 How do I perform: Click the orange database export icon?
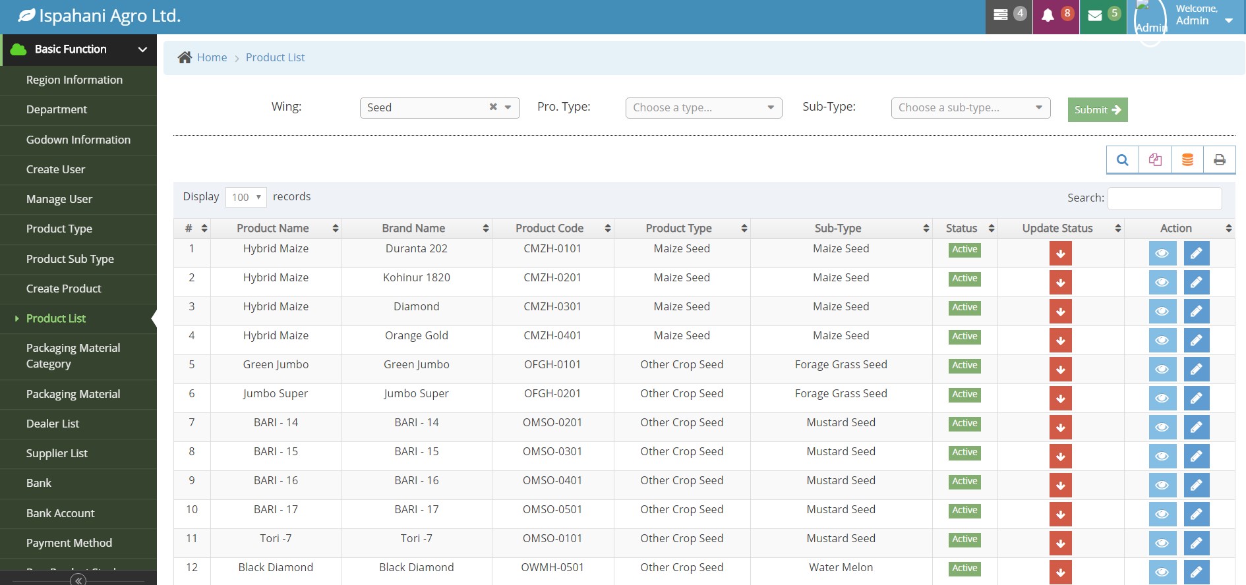1187,160
